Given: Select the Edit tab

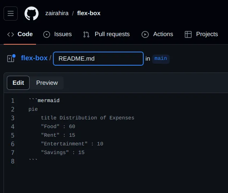Looking at the screenshot, I should (18, 83).
